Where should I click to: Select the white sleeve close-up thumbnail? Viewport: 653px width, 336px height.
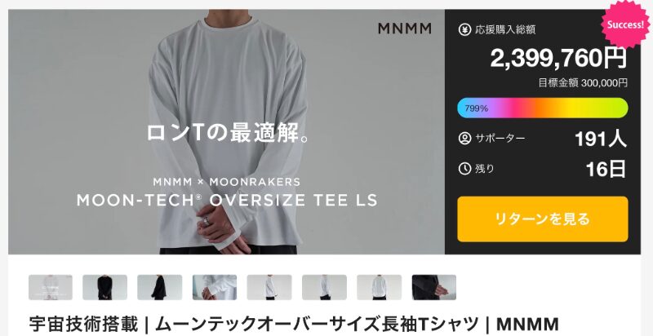[215, 287]
